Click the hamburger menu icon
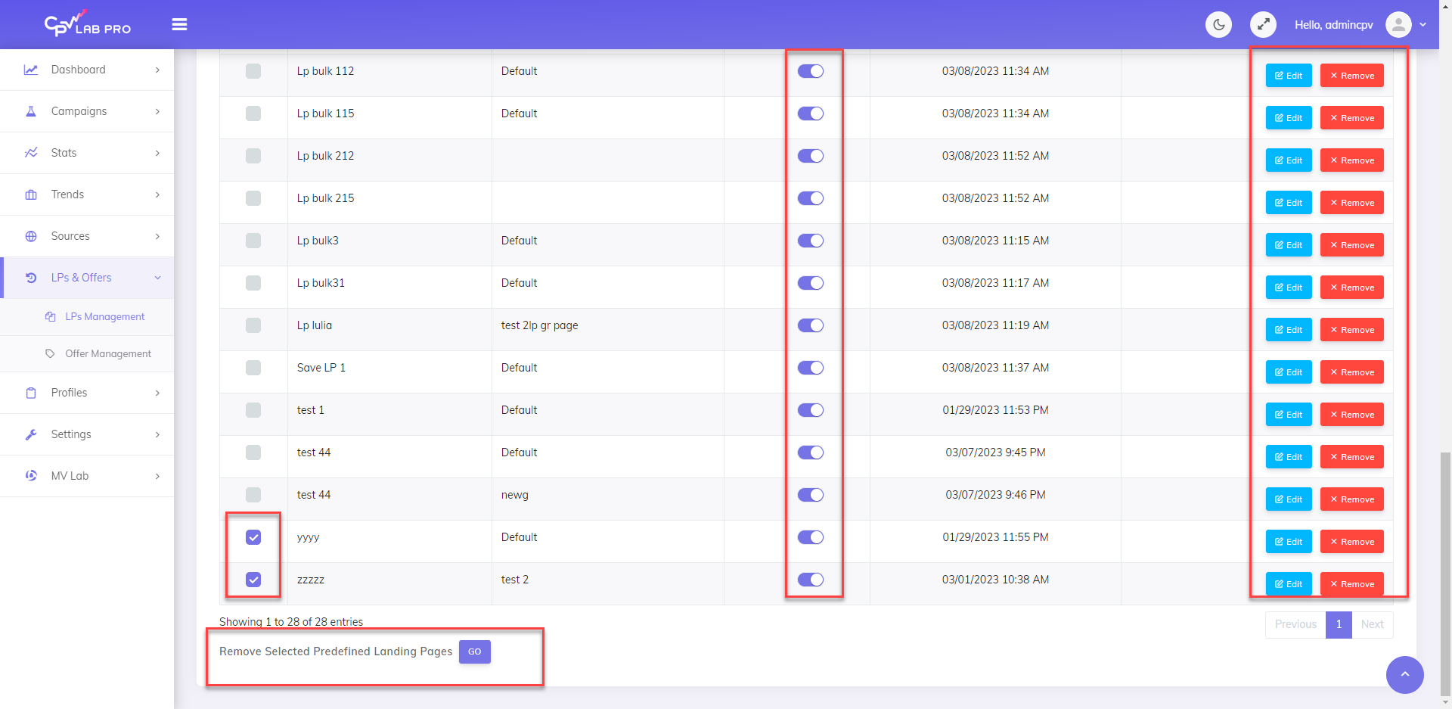Image resolution: width=1452 pixels, height=709 pixels. (179, 24)
